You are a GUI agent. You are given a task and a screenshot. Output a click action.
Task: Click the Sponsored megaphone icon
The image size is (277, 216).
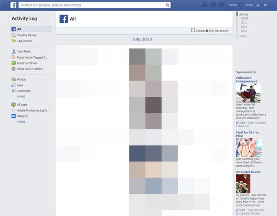click(x=255, y=72)
